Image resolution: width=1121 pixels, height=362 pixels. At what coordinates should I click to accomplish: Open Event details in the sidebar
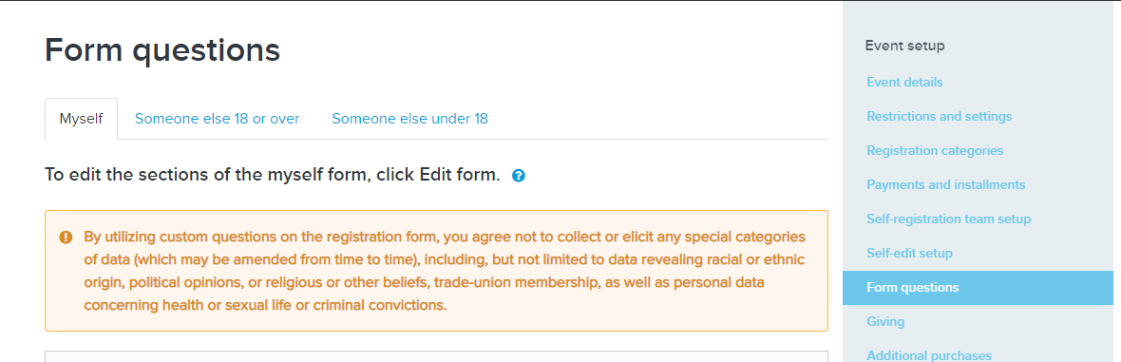click(904, 83)
